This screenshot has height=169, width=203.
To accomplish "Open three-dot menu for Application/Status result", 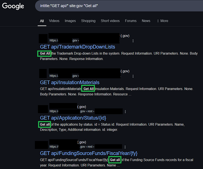I will [x=125, y=112].
